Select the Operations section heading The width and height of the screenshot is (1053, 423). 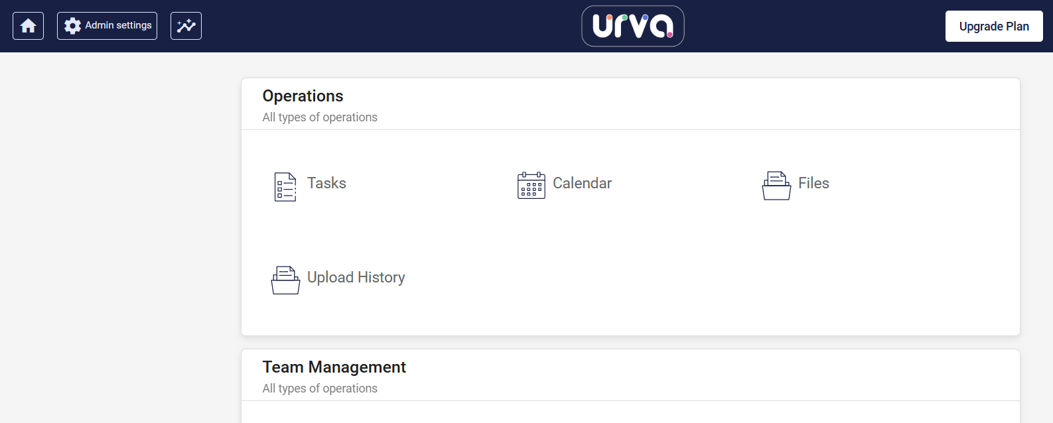pyautogui.click(x=303, y=96)
